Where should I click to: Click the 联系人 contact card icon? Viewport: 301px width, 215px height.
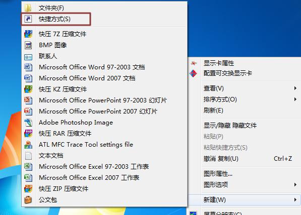coord(28,57)
